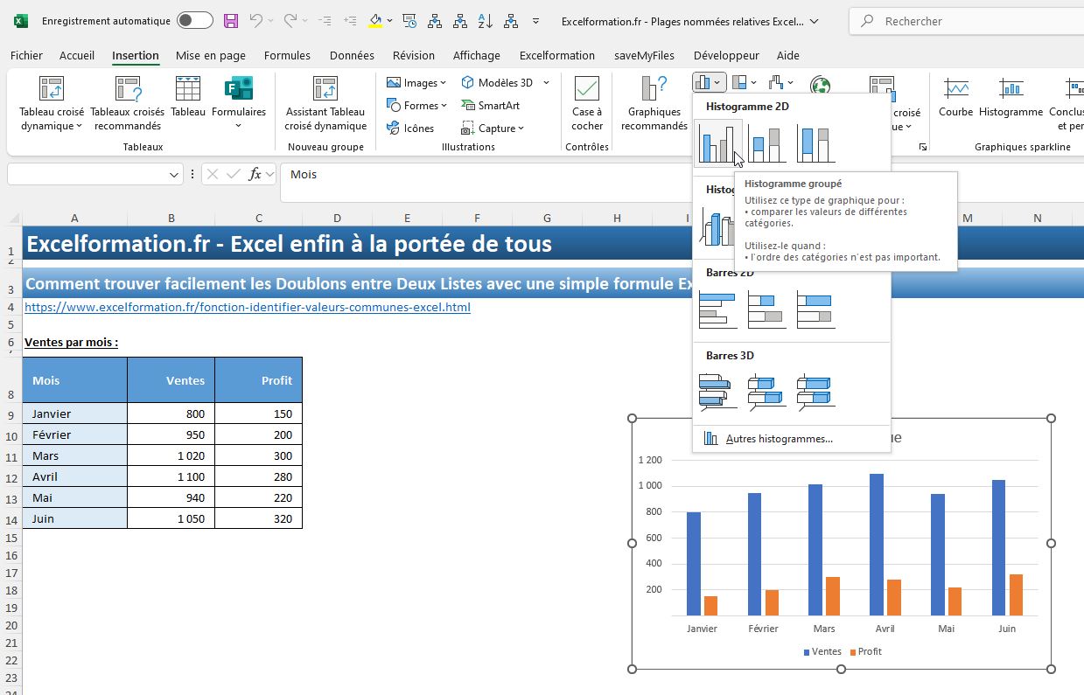Click the increase indent icon in quick access

pyautogui.click(x=350, y=21)
